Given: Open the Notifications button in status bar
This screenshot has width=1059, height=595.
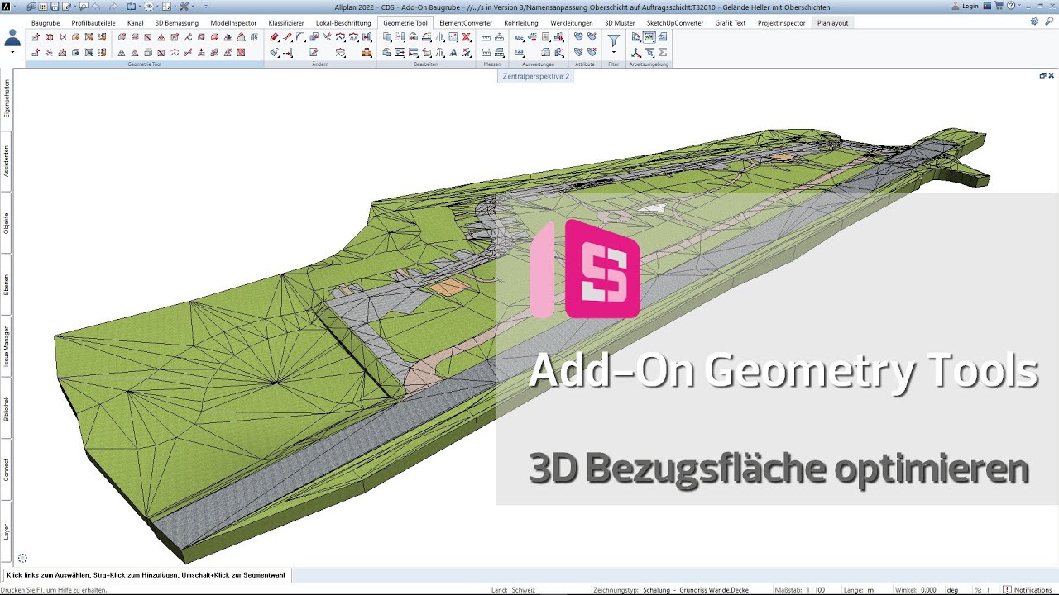Looking at the screenshot, I should click(1028, 589).
